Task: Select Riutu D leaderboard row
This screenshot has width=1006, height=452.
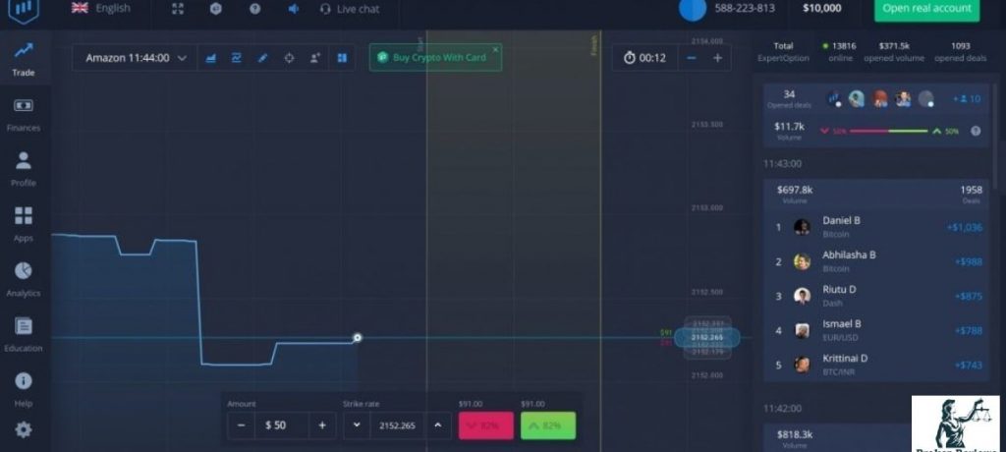Action: click(x=876, y=296)
